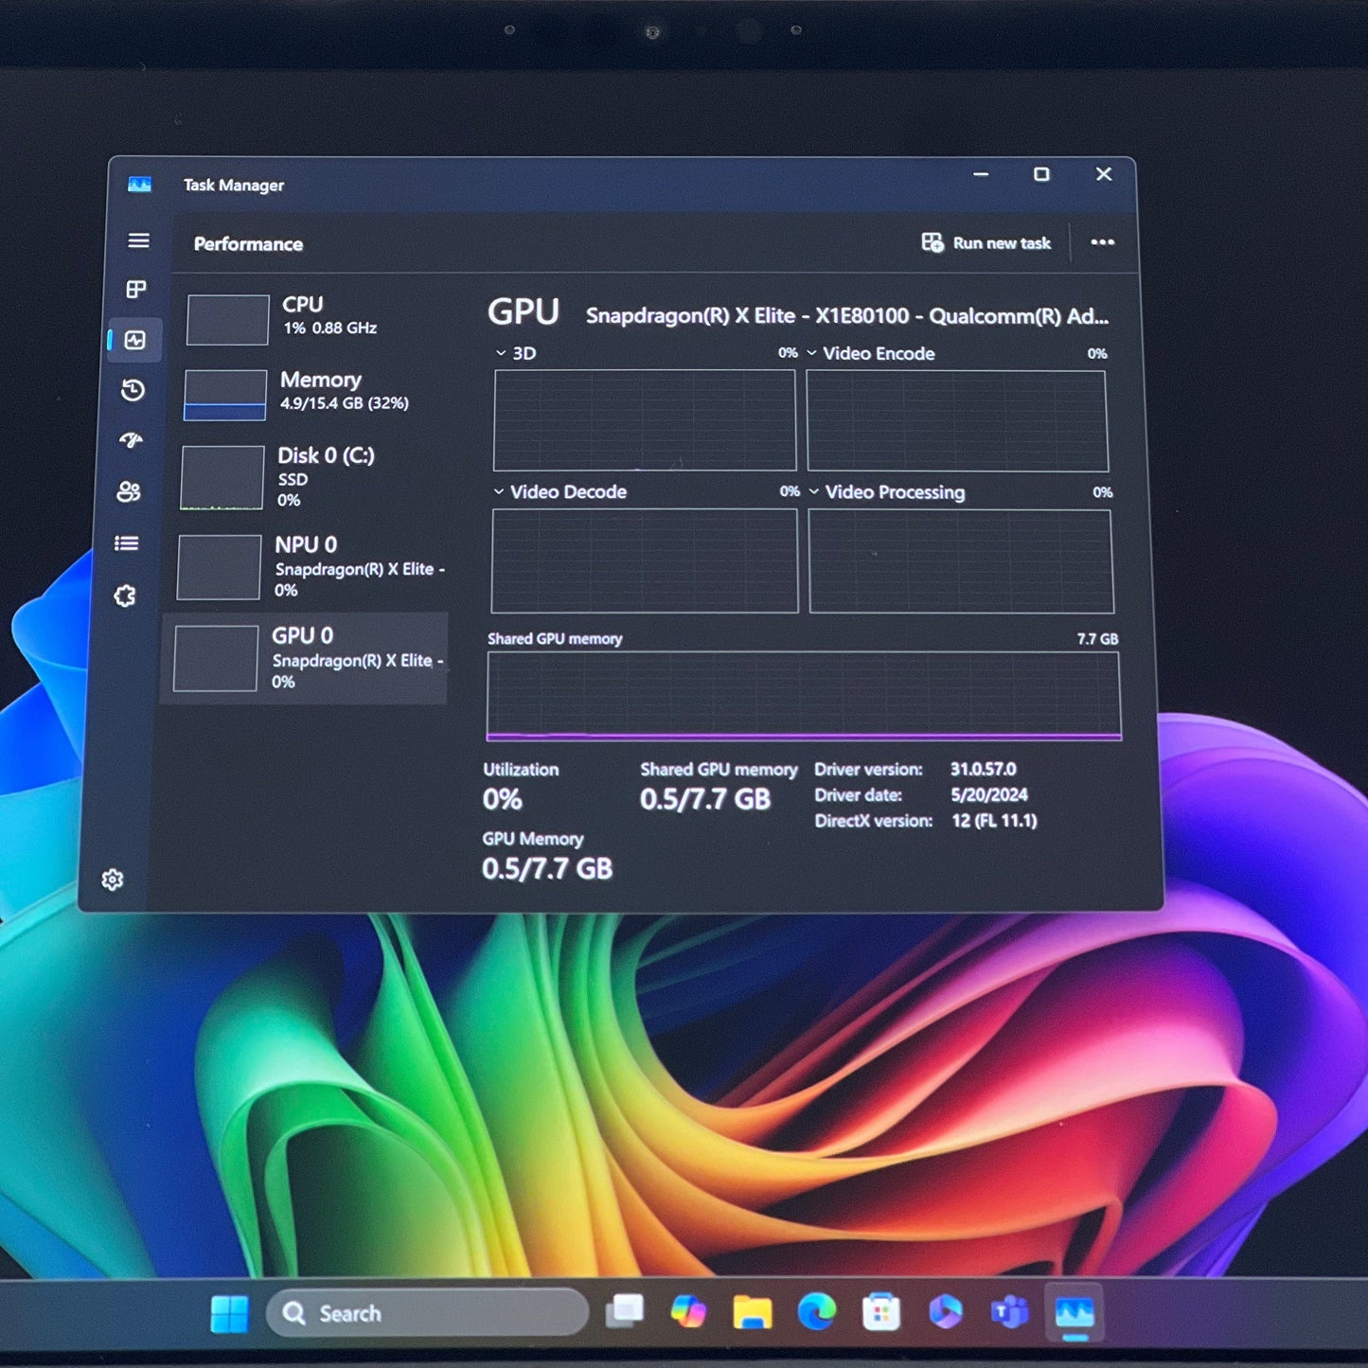Select the Performance page sidebar icon
This screenshot has height=1368, width=1368.
point(134,340)
